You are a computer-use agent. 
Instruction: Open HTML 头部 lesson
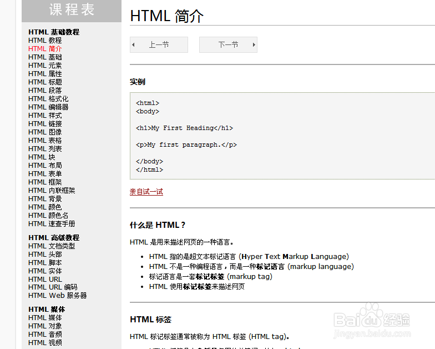45,255
